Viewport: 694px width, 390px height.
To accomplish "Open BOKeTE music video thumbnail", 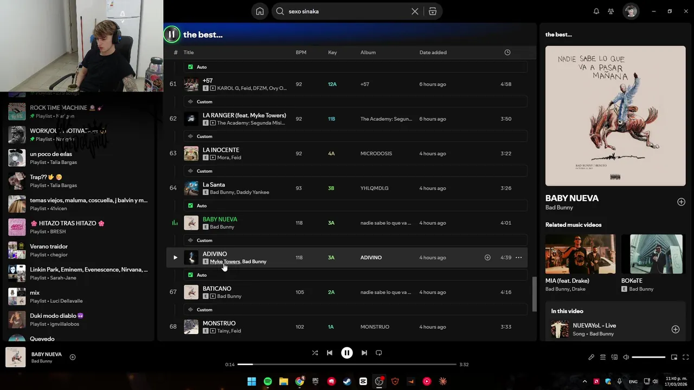I will 652,254.
